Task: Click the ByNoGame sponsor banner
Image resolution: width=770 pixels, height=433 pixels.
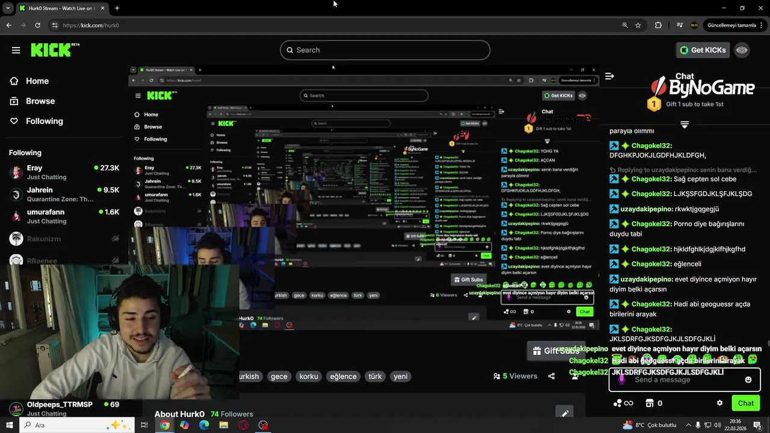Action: coord(703,88)
